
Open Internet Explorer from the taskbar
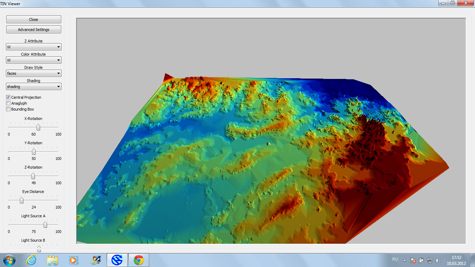point(31,260)
